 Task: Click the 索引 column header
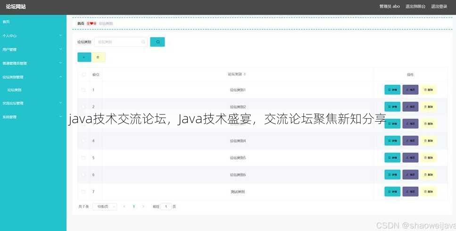coord(96,74)
